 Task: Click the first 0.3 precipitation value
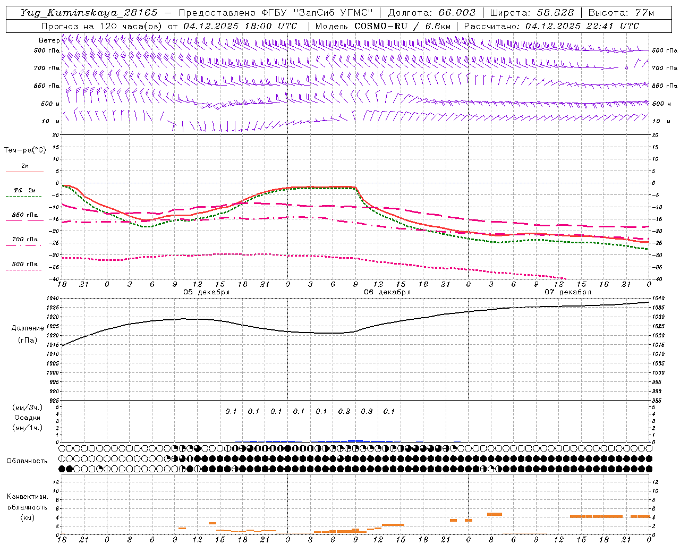coord(344,411)
